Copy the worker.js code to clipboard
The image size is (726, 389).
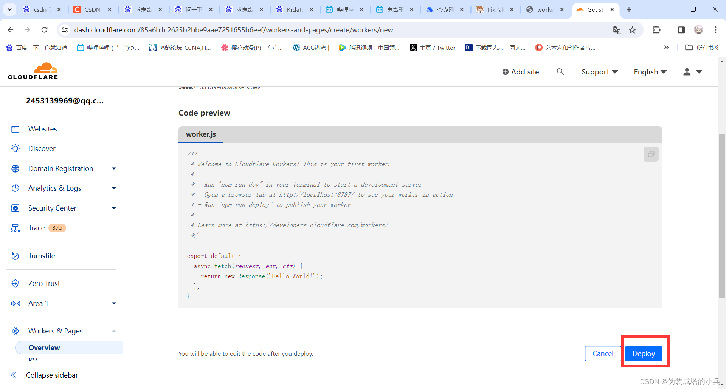click(651, 154)
